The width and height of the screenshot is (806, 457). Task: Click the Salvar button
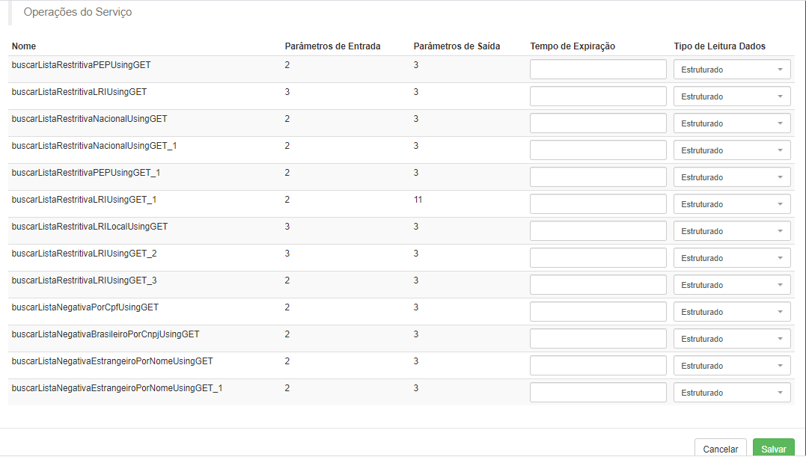(x=774, y=448)
